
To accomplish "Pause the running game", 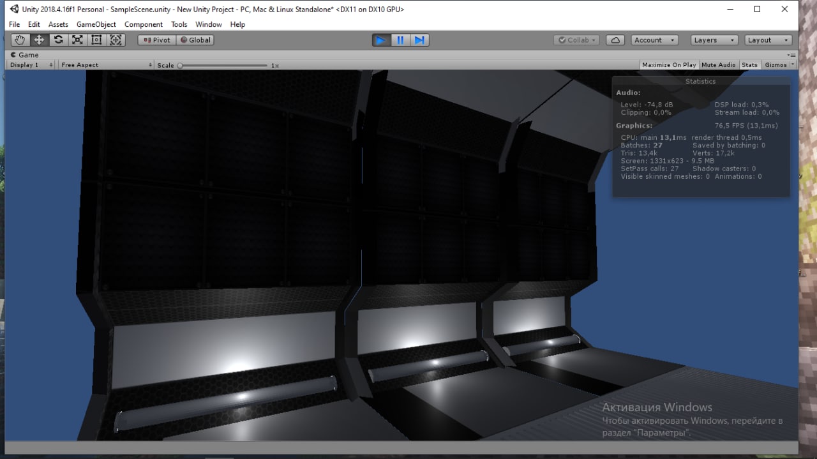I will pos(400,40).
